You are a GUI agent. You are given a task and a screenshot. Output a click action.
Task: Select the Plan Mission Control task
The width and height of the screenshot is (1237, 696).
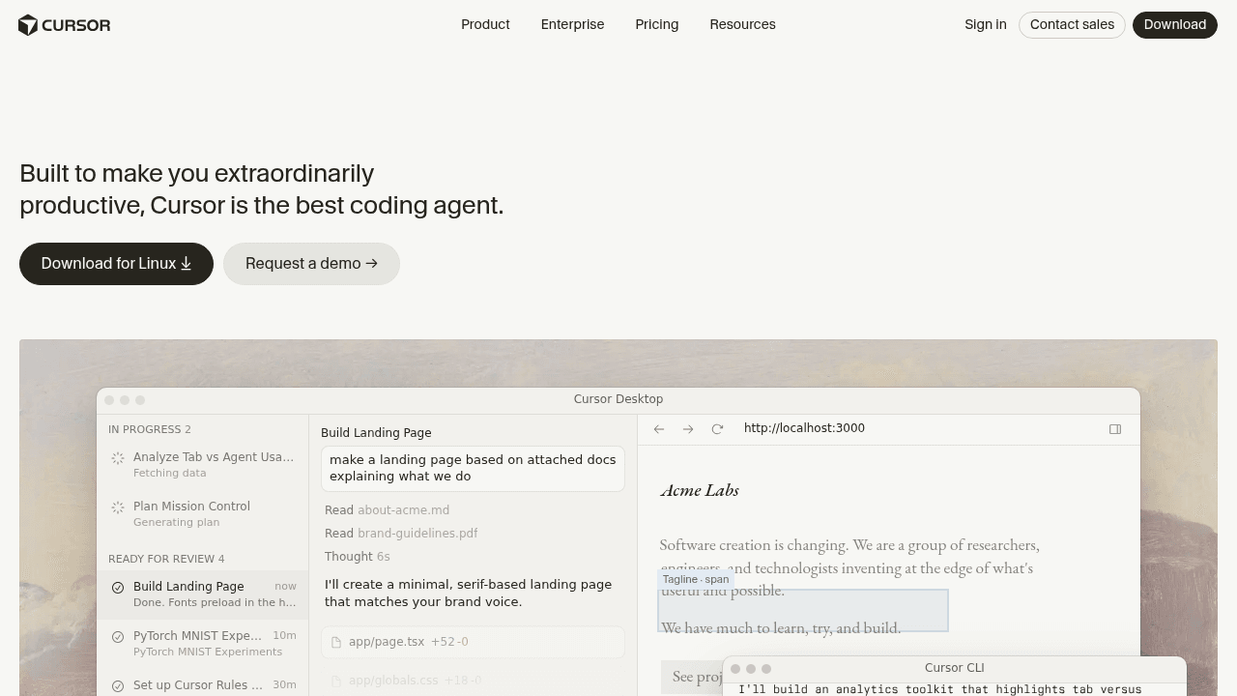202,513
